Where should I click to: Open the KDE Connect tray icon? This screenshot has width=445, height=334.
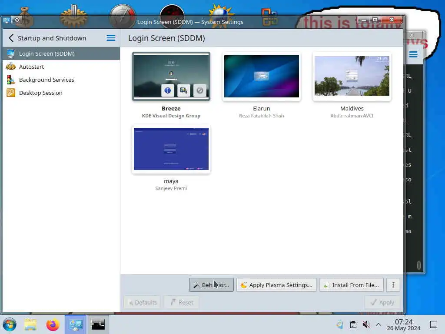340,324
